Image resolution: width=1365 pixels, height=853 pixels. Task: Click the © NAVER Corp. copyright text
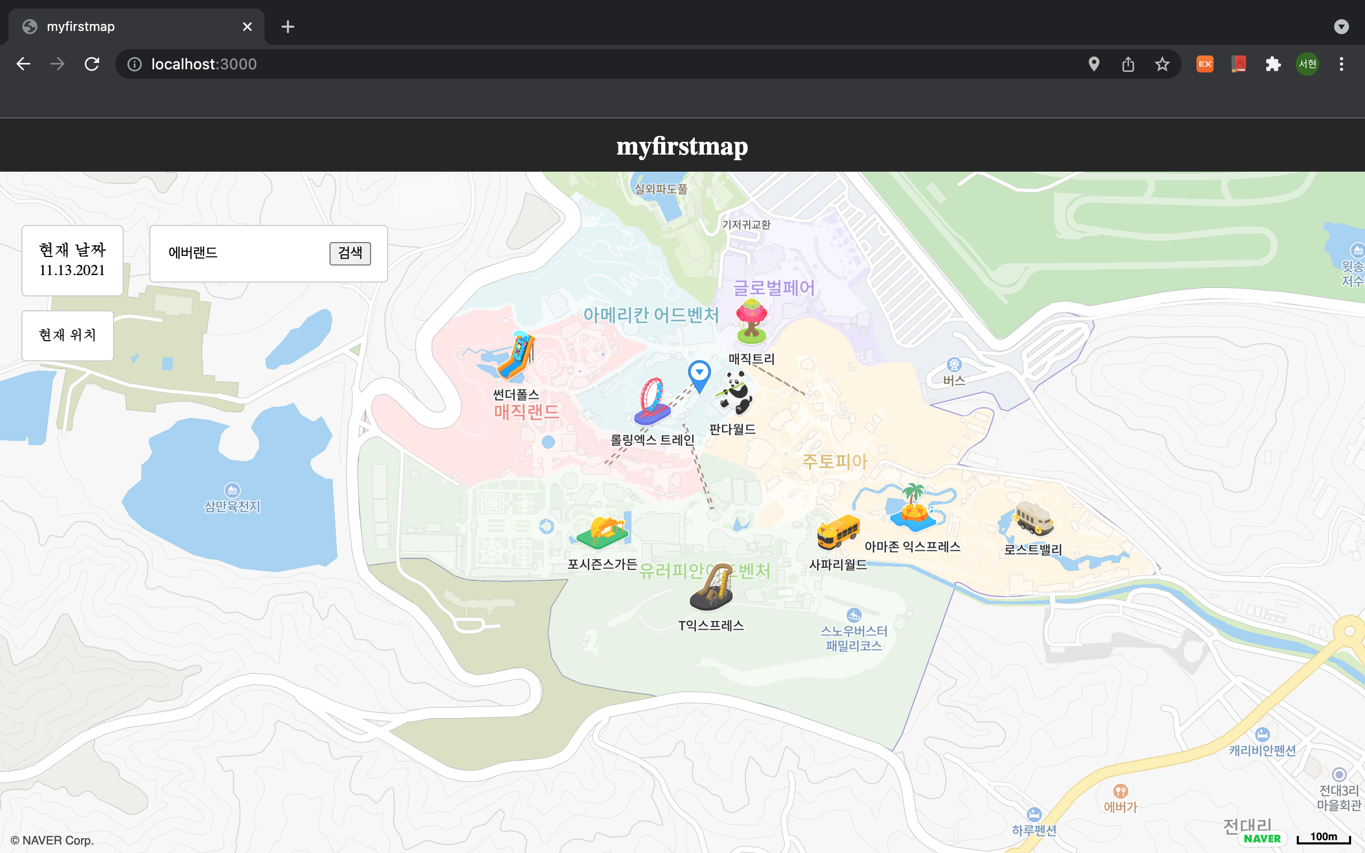(52, 840)
